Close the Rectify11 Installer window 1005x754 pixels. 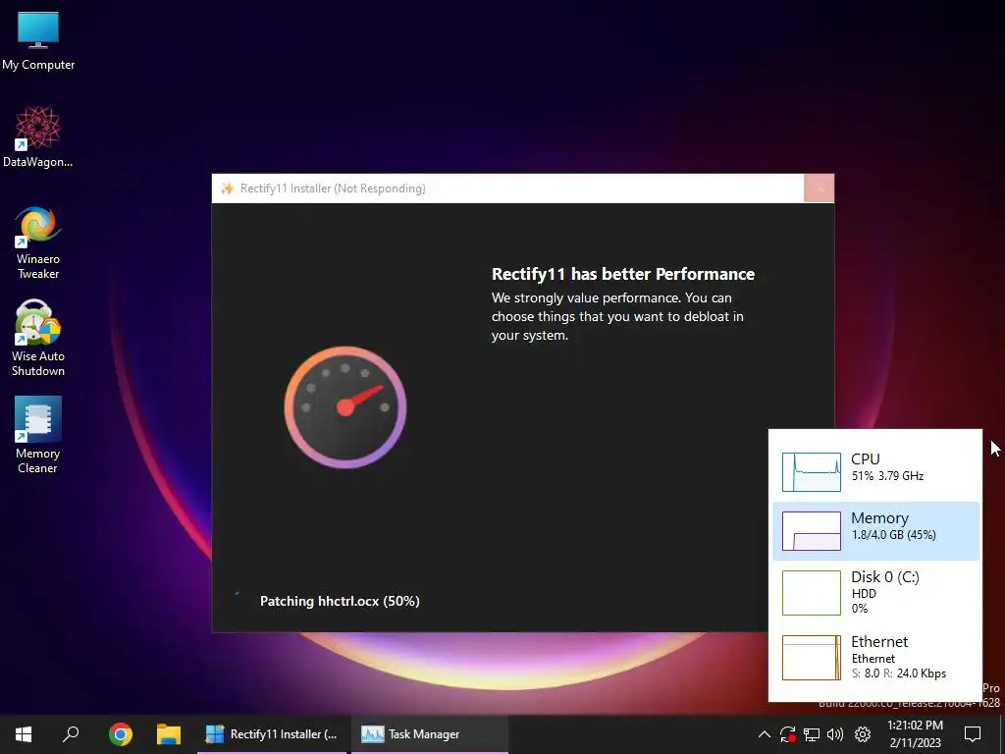pyautogui.click(x=820, y=188)
